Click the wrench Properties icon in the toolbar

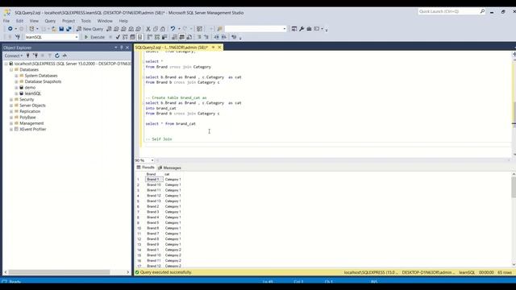point(302,29)
